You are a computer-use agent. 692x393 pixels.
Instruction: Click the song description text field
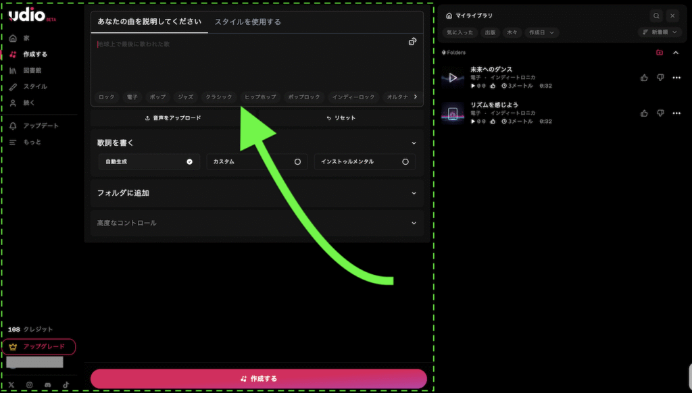tap(250, 61)
